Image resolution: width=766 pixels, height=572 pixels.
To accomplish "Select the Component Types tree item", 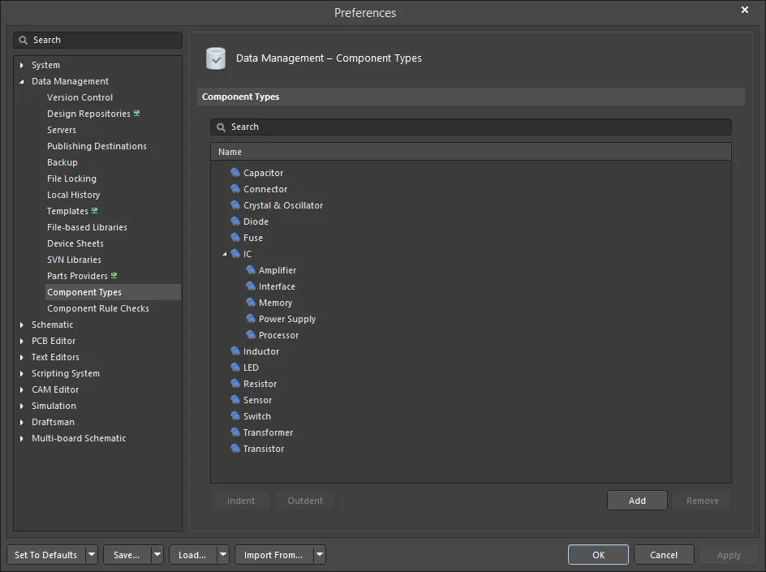I will click(x=114, y=292).
